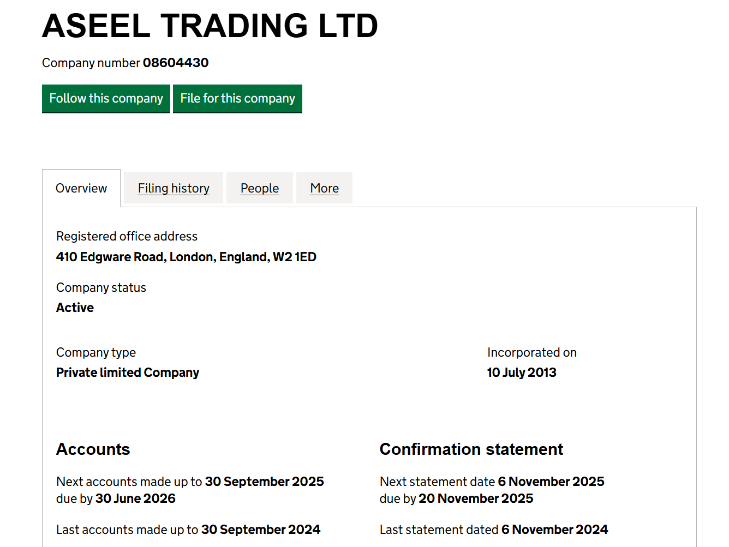This screenshot has width=729, height=547.
Task: Click last accounts date 30 September 2024
Action: click(x=260, y=530)
